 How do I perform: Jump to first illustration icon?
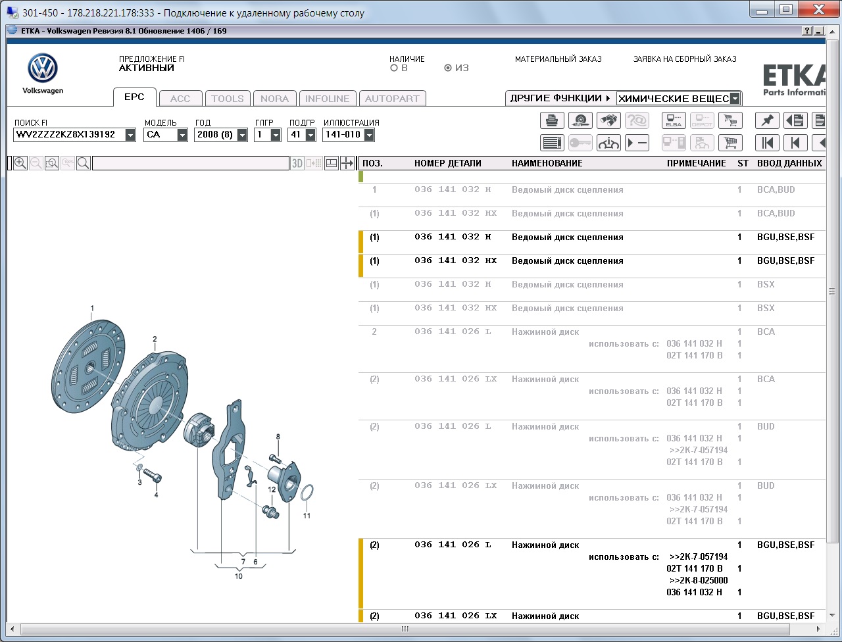pyautogui.click(x=767, y=143)
